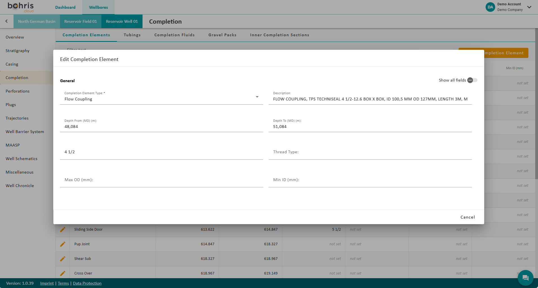Click the Min ID (mm) input field
Image resolution: width=538 pixels, height=288 pixels.
click(x=370, y=180)
